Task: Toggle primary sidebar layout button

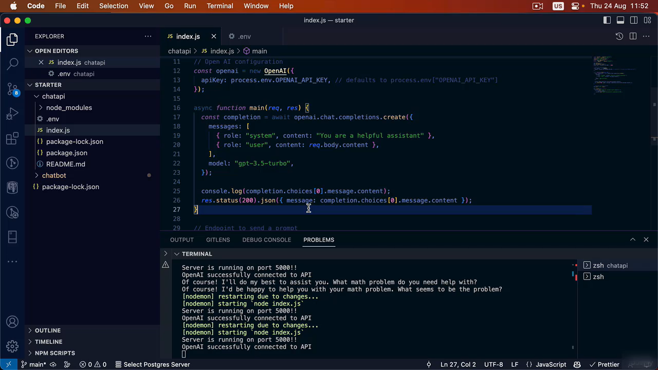Action: pos(607,20)
